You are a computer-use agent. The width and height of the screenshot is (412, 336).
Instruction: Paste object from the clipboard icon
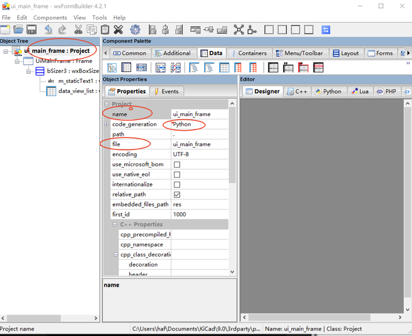coord(105,30)
